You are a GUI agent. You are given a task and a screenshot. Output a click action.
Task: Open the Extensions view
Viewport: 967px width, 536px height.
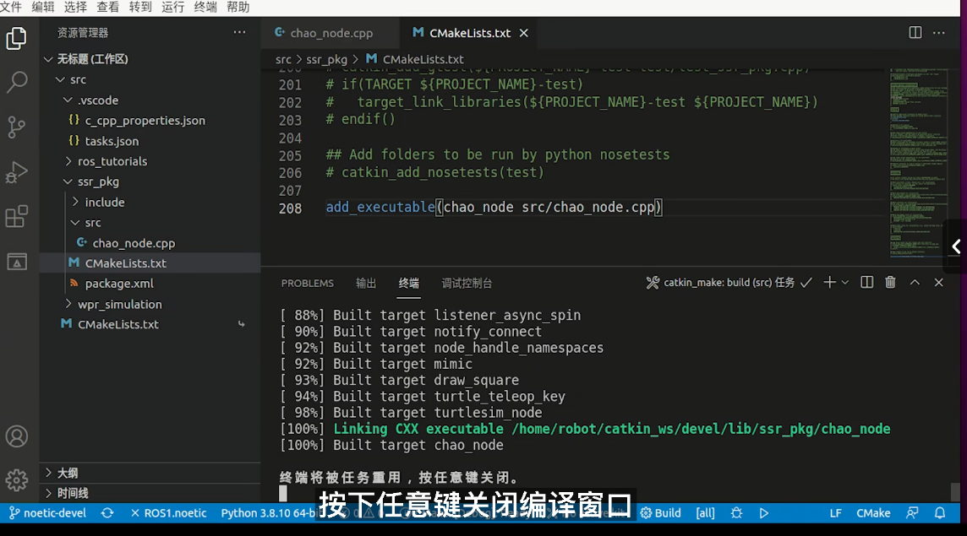(17, 217)
